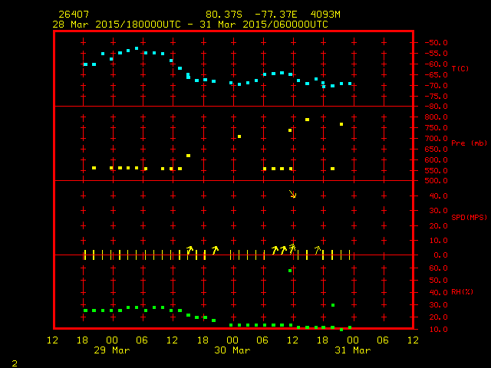Click the page number 2 at bottom
The height and width of the screenshot is (368, 491).
pos(15,363)
